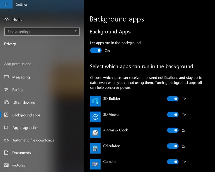
Task: Click the Camera app icon
Action: (95, 164)
